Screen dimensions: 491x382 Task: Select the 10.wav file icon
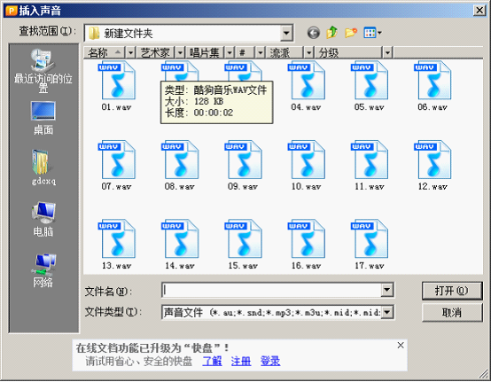pyautogui.click(x=307, y=160)
